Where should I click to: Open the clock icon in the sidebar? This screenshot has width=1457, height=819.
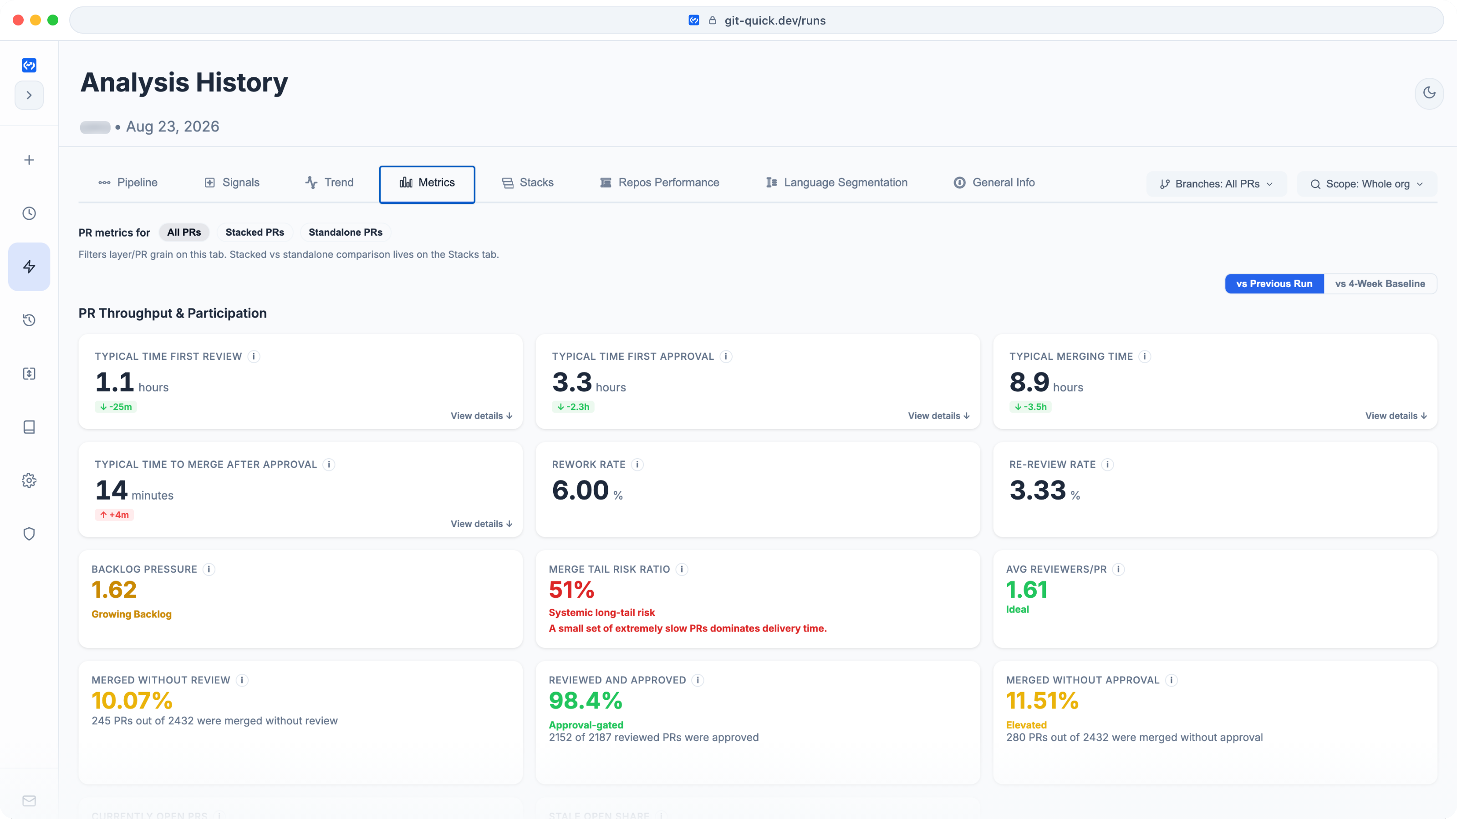coord(29,213)
